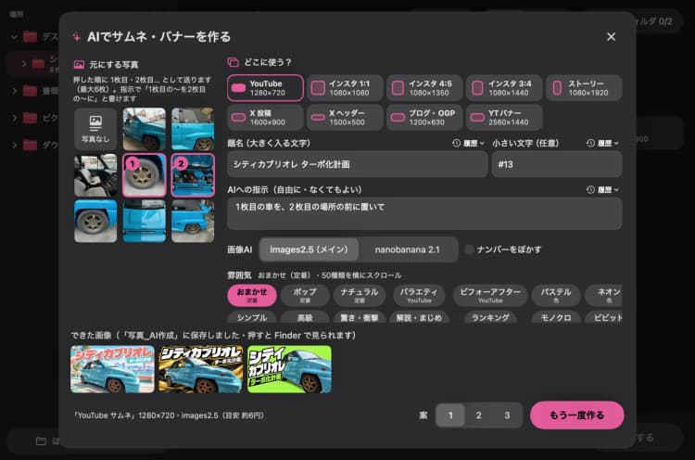Viewport: 695px width, 460px height.
Task: Click the 写真なし tile
Action: point(95,129)
